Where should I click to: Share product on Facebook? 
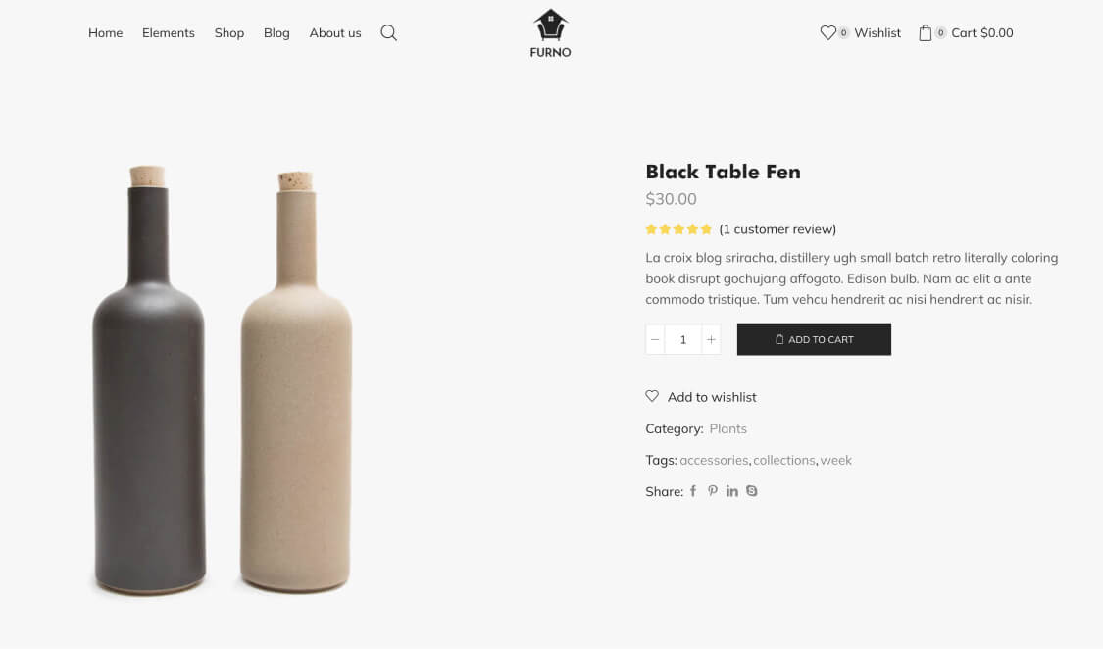tap(693, 491)
